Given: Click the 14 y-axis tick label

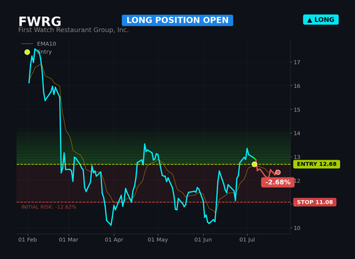Looking at the screenshot, I should (x=297, y=133).
